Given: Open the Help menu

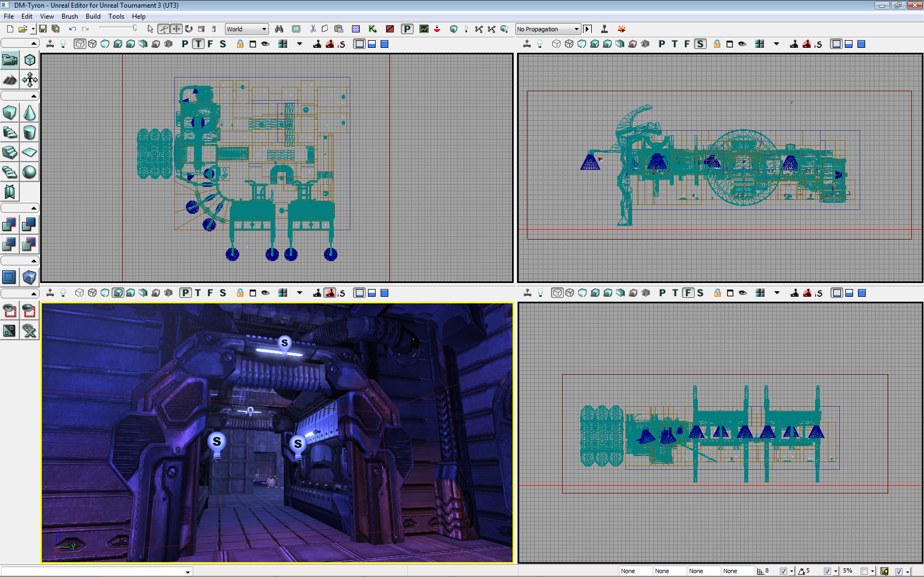Looking at the screenshot, I should tap(139, 16).
